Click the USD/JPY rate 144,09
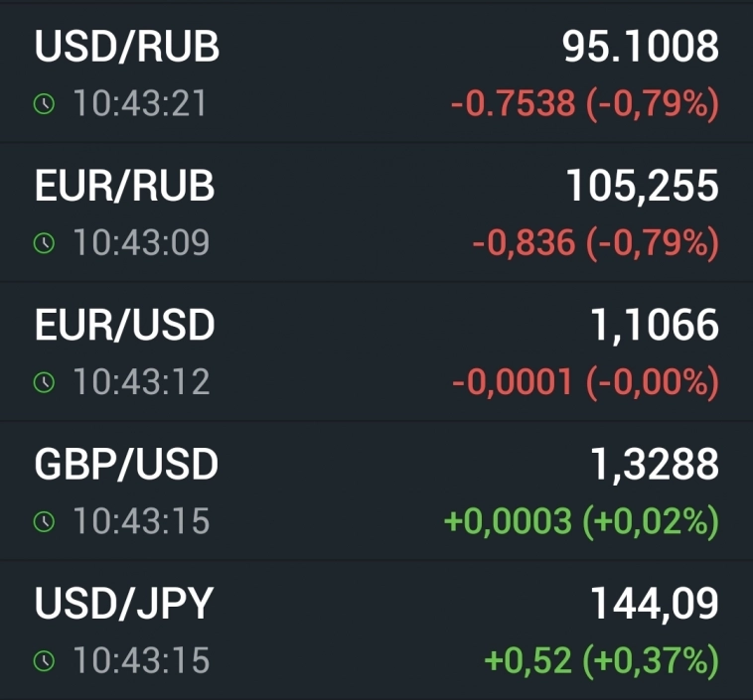Screen dimensions: 753x700 pyautogui.click(x=655, y=603)
